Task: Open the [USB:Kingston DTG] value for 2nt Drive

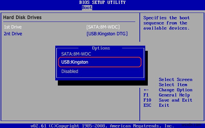Action: [x=107, y=34]
